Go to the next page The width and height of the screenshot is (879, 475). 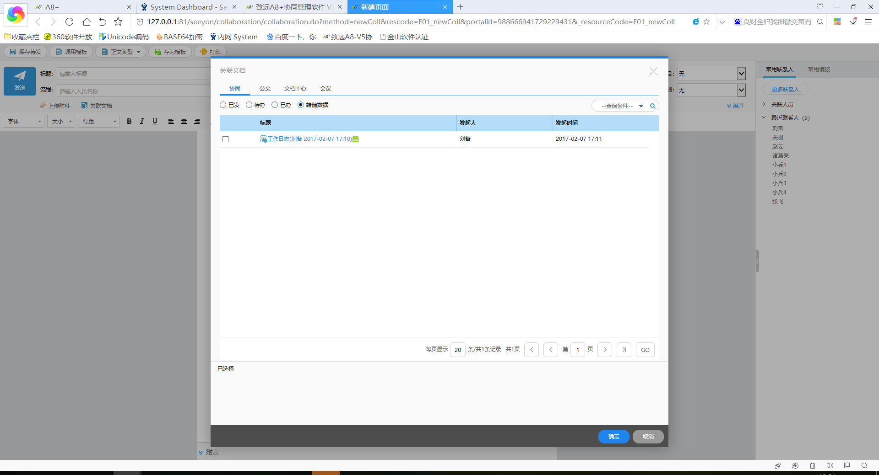coord(605,350)
